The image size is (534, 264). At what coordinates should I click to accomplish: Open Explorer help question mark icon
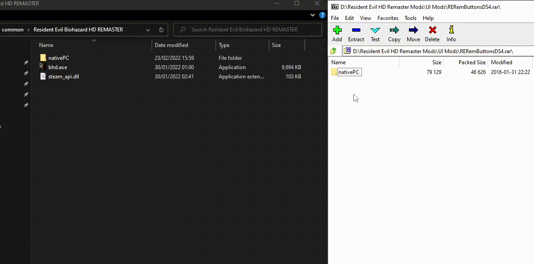click(323, 15)
